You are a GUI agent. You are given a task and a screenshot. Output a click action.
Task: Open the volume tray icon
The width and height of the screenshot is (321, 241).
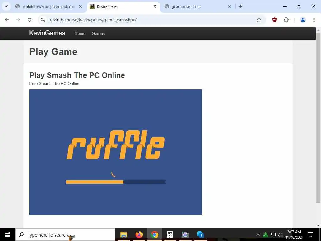point(280,235)
